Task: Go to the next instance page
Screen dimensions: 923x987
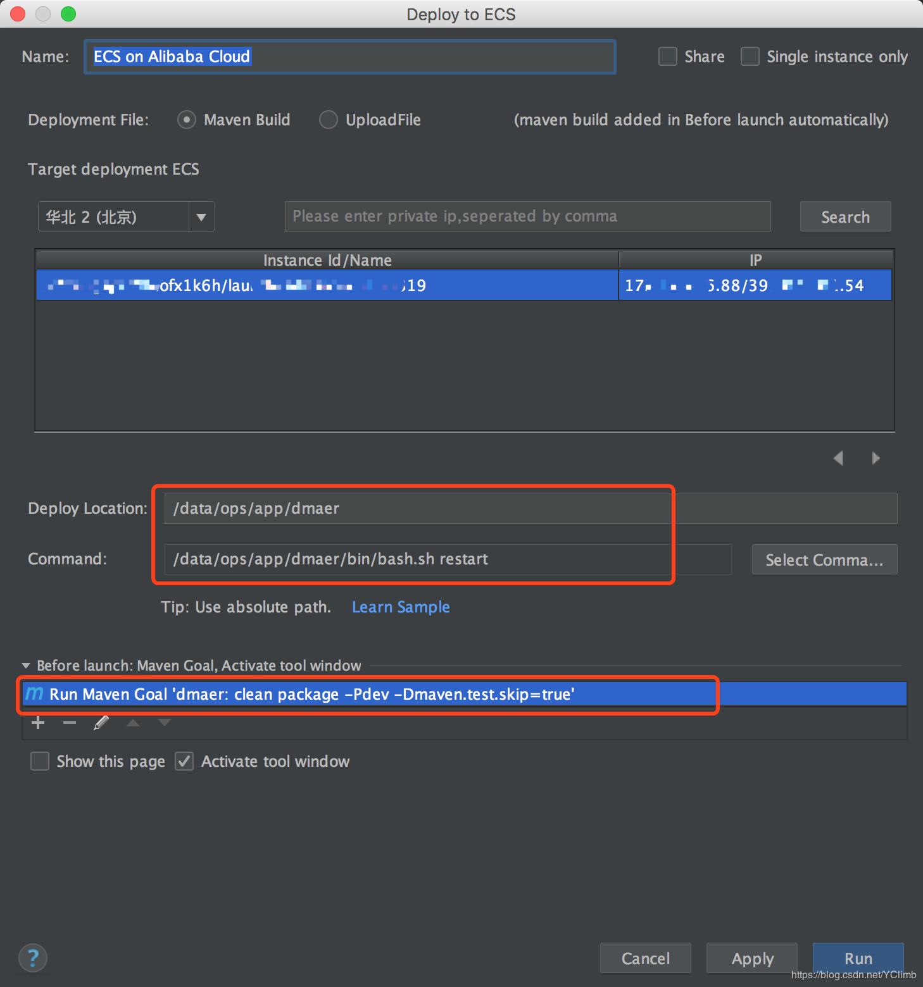Action: [x=876, y=458]
